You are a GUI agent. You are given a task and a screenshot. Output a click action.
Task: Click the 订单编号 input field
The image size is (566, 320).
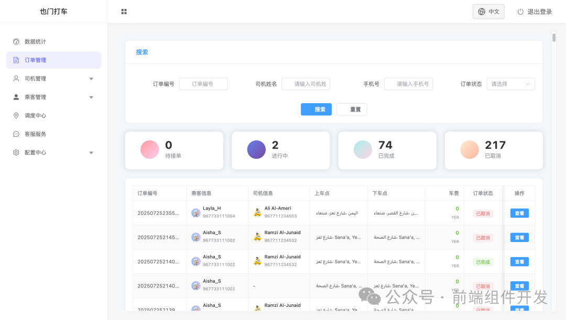pos(203,83)
